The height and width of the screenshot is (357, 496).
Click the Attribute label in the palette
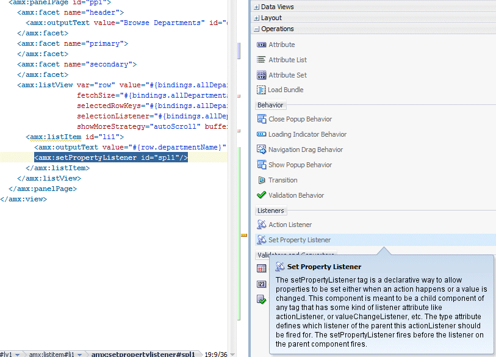pyautogui.click(x=281, y=45)
